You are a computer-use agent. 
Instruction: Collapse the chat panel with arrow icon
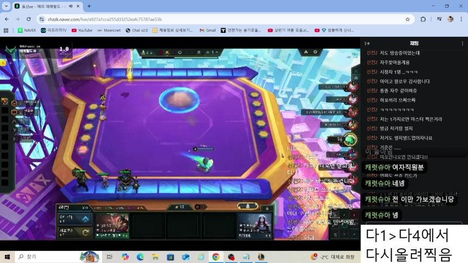pyautogui.click(x=368, y=43)
